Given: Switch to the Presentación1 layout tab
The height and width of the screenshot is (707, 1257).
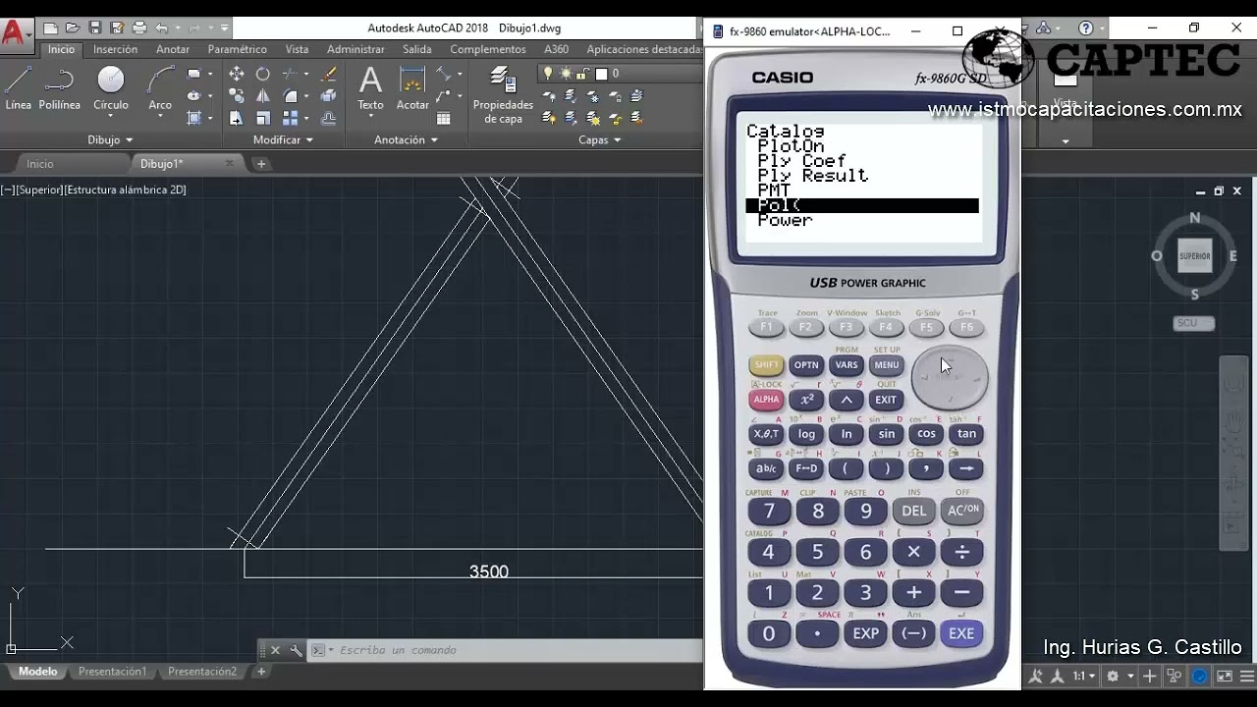Looking at the screenshot, I should point(112,672).
